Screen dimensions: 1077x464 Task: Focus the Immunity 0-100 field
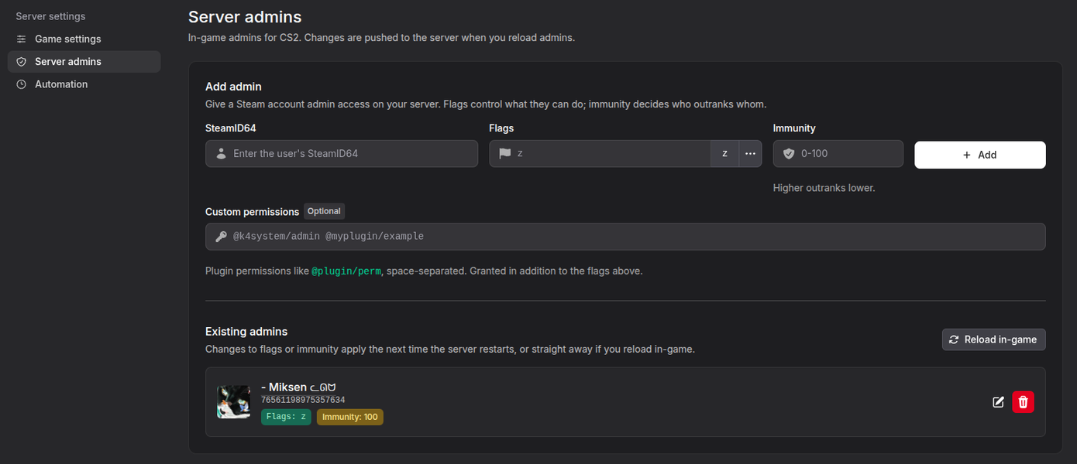click(x=838, y=153)
